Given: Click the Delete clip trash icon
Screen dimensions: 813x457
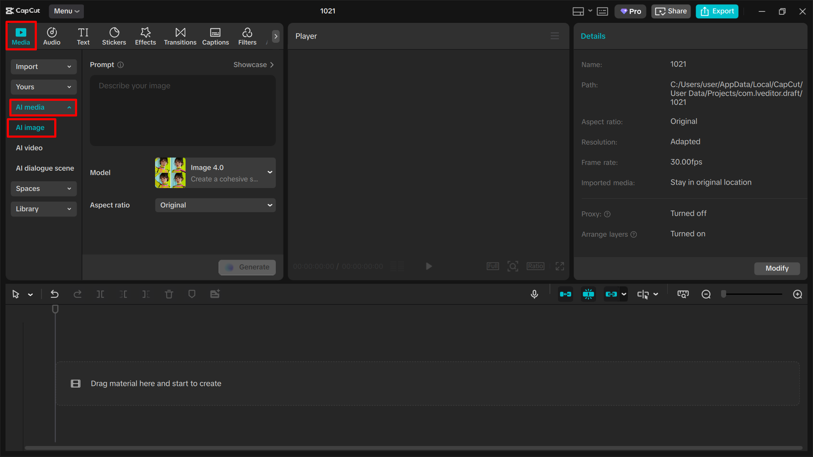Looking at the screenshot, I should pyautogui.click(x=169, y=294).
